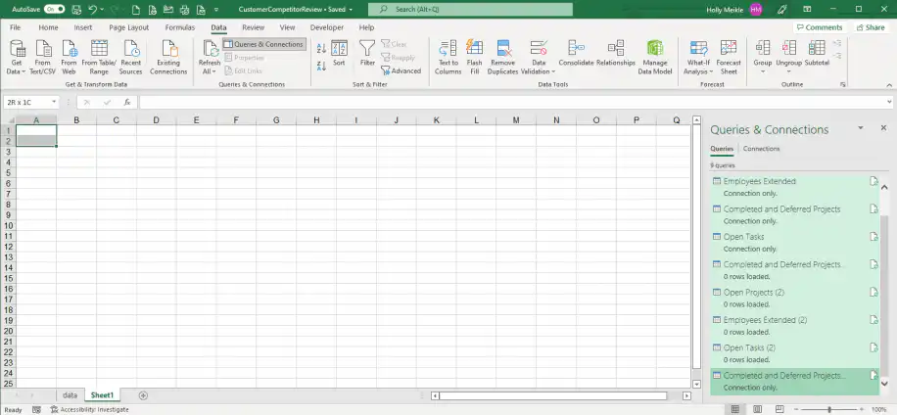The image size is (897, 415).
Task: Click the Undo arrow
Action: pos(93,9)
